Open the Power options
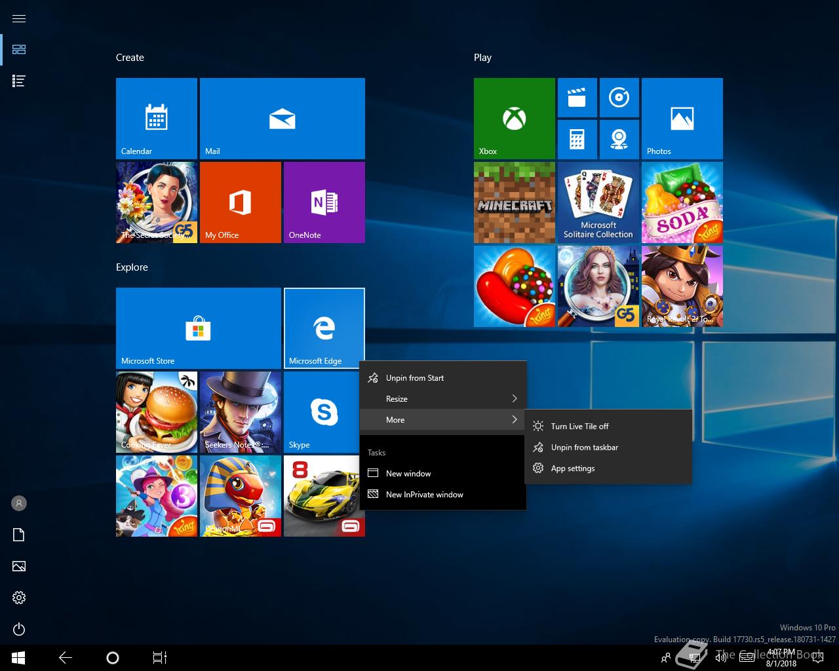839x671 pixels. (x=19, y=629)
